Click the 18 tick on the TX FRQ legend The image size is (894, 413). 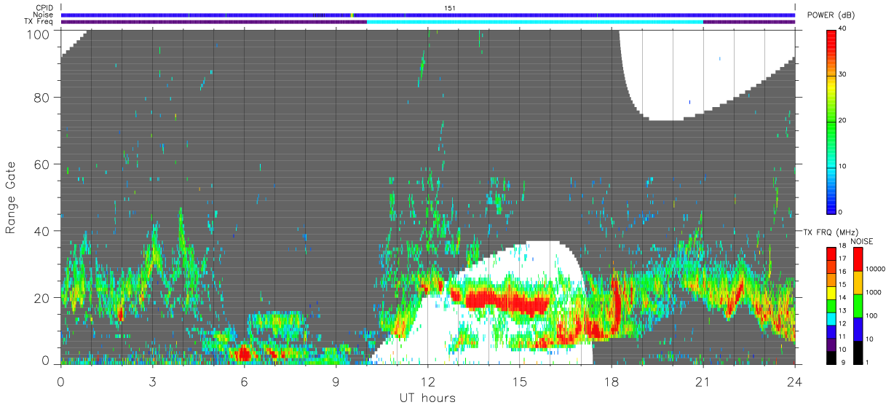point(843,247)
